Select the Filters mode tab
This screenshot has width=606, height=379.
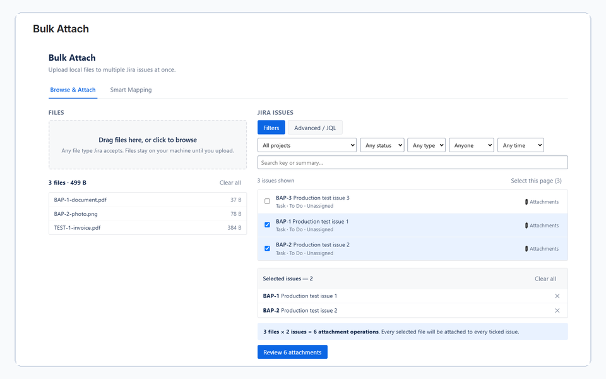tap(271, 128)
